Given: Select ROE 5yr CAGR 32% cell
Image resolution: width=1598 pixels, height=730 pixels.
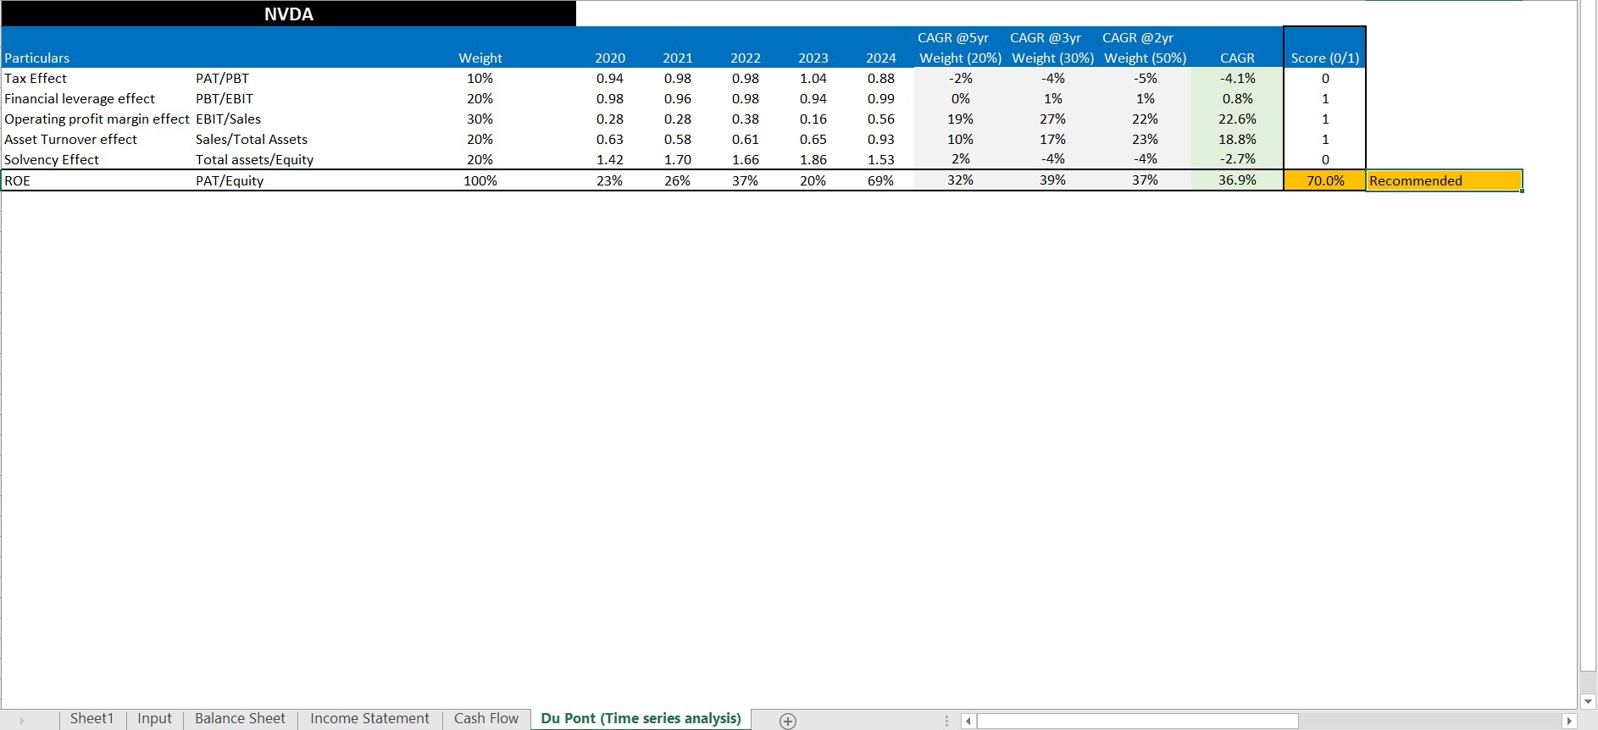Looking at the screenshot, I should 960,180.
